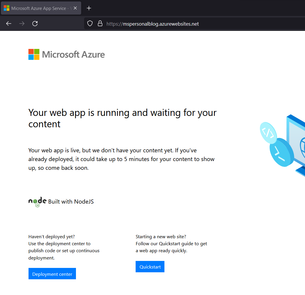This screenshot has height=295, width=305.
Task: Close the Microsoft Azure App Service tab
Action: click(x=75, y=8)
